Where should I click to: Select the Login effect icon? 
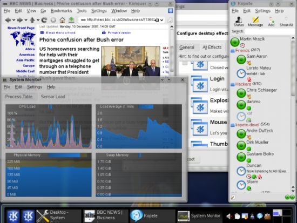pos(199,84)
